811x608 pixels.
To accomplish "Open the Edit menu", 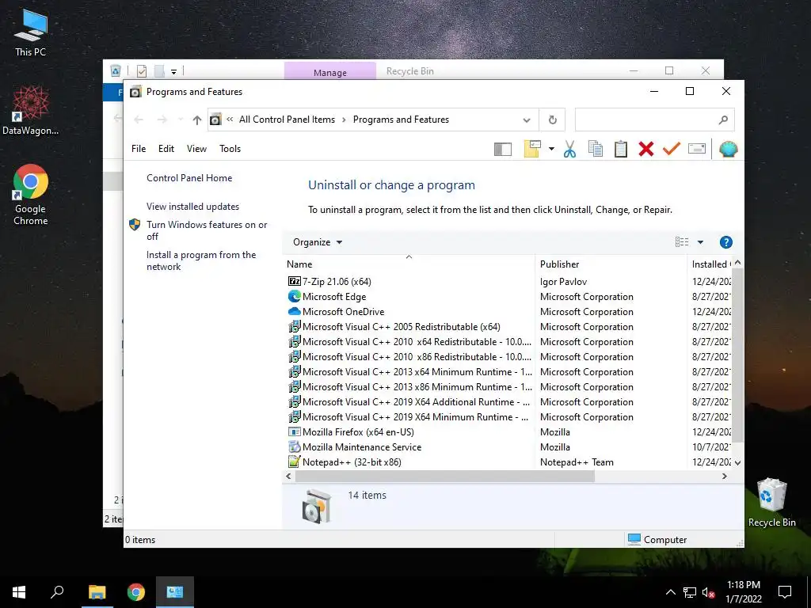I will click(166, 149).
